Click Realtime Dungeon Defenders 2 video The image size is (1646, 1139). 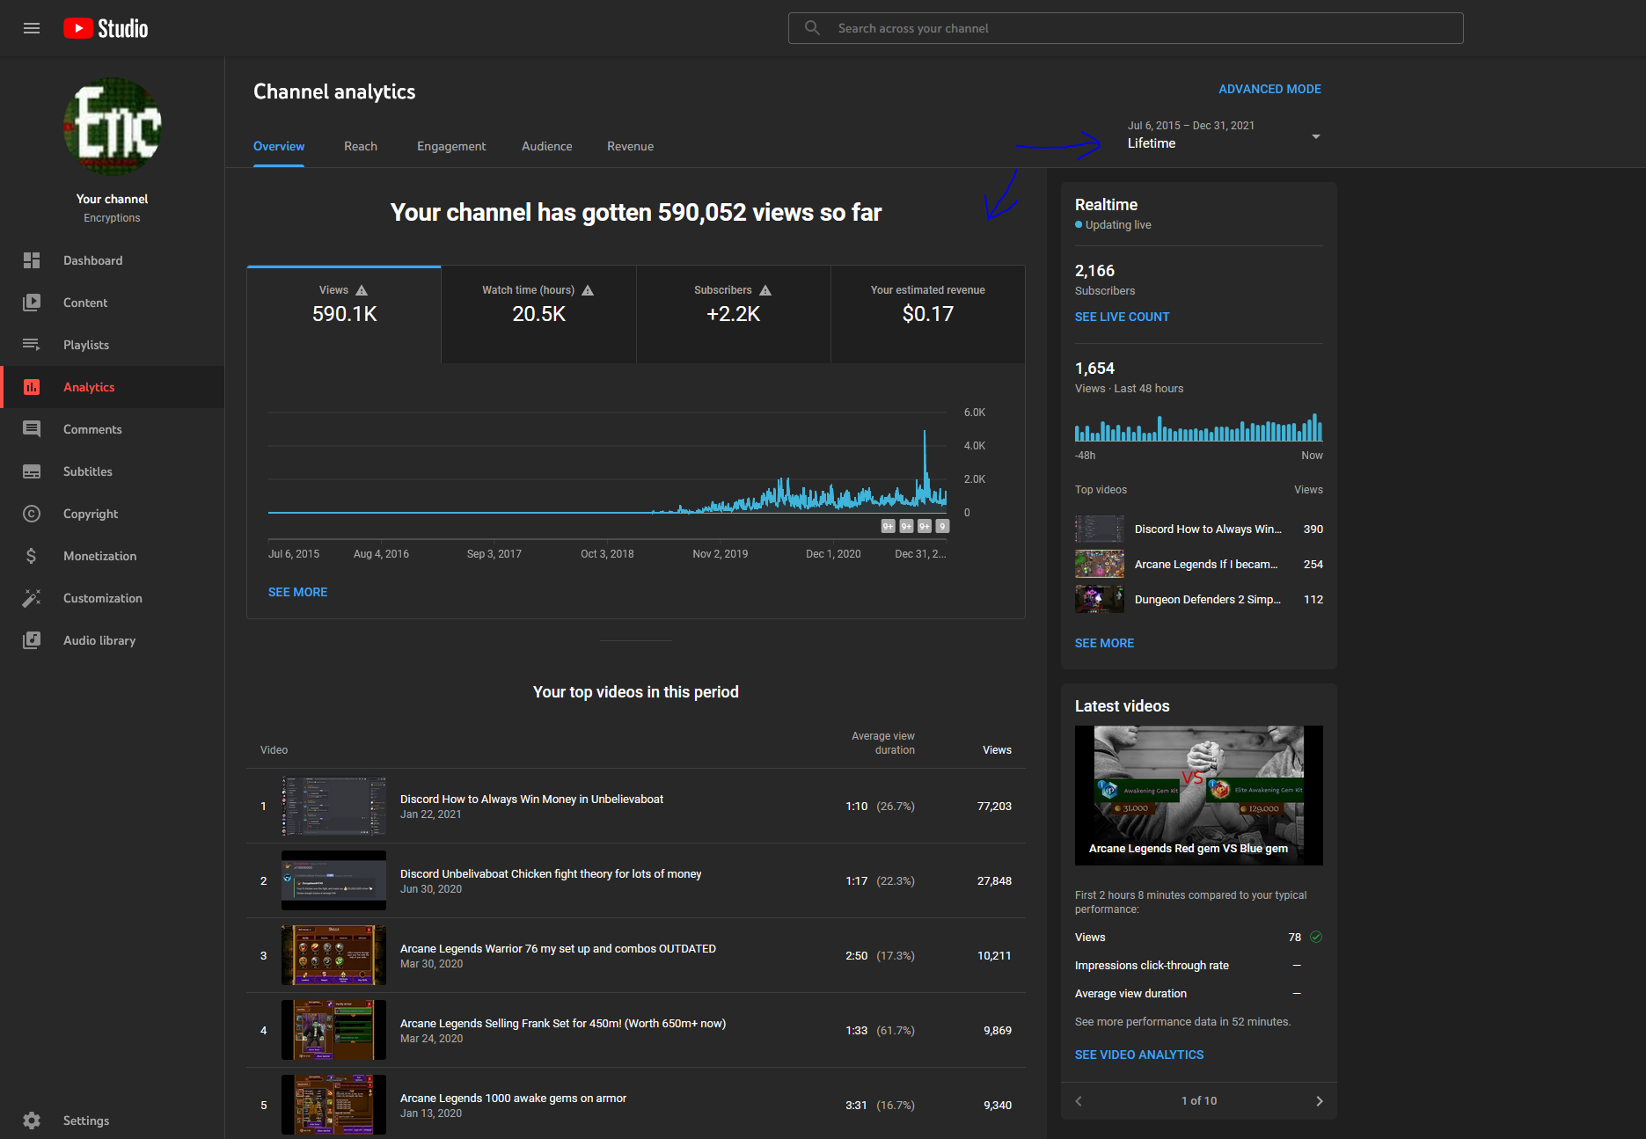pyautogui.click(x=1198, y=599)
